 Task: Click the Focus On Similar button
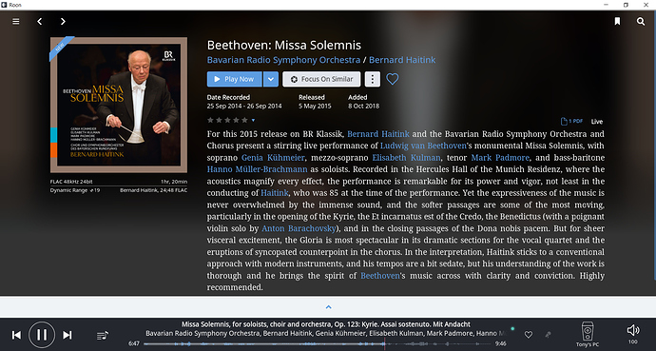click(x=321, y=79)
